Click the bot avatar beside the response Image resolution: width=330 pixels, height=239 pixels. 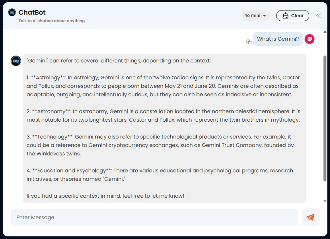pos(16,61)
